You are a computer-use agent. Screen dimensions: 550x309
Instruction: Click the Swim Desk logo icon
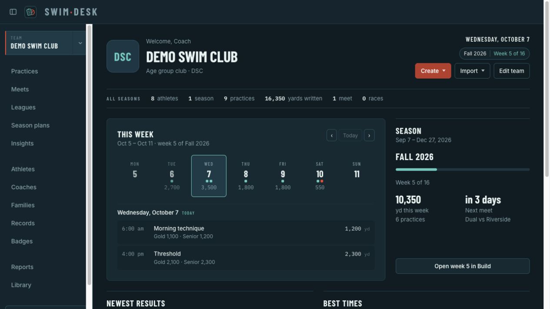pos(30,12)
